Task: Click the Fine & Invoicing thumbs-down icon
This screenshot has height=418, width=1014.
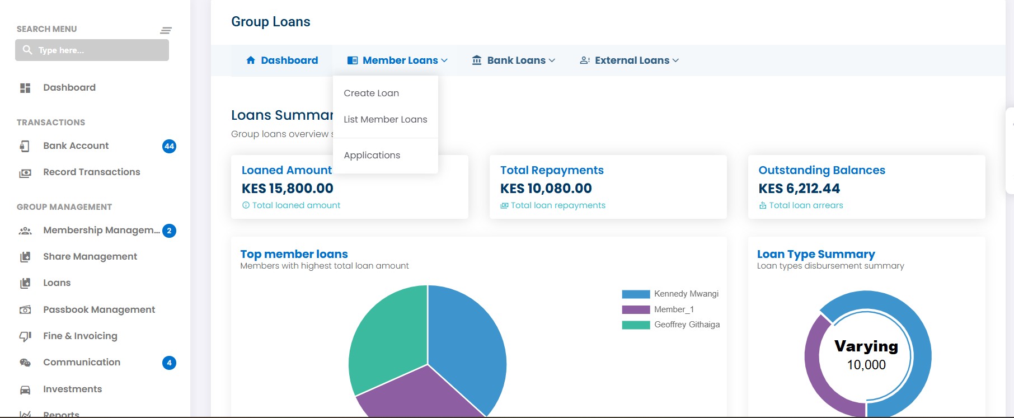Action: pyautogui.click(x=25, y=336)
